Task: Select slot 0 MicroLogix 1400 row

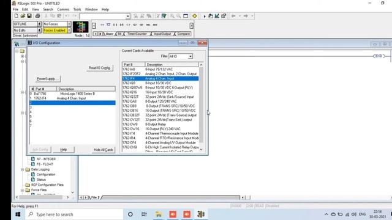Action: 72,94
